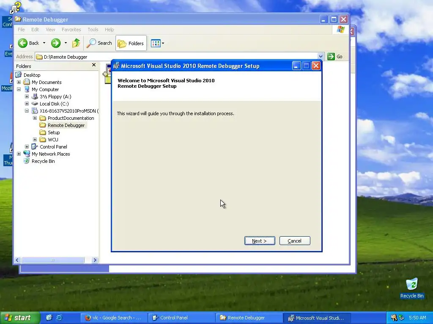
Task: Open the Search pane in Explorer
Action: pos(99,43)
